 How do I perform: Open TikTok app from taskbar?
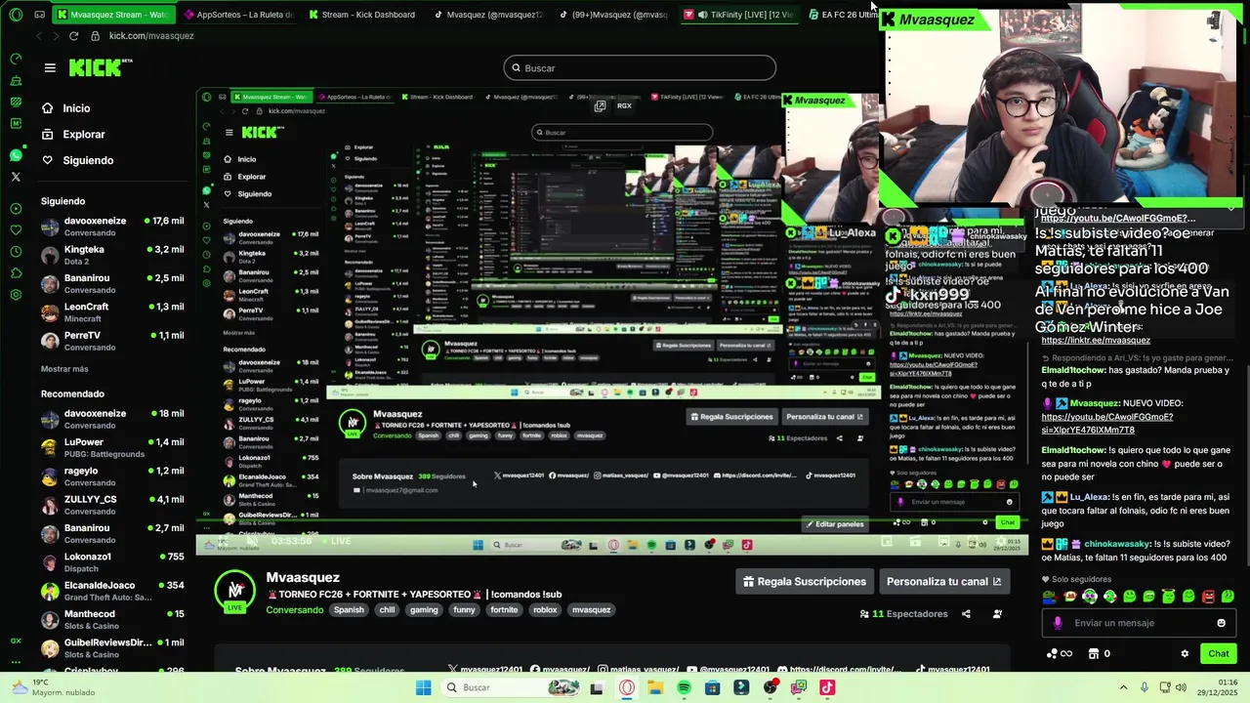click(x=827, y=687)
